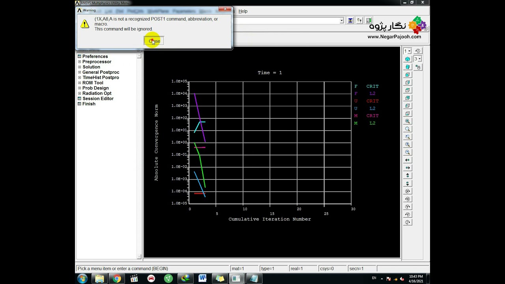Open Preferences in the Main Menu
This screenshot has width=505, height=284.
[x=95, y=56]
